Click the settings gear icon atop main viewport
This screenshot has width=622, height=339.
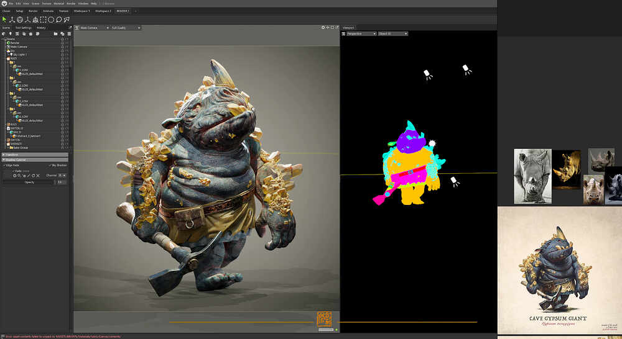click(x=323, y=27)
